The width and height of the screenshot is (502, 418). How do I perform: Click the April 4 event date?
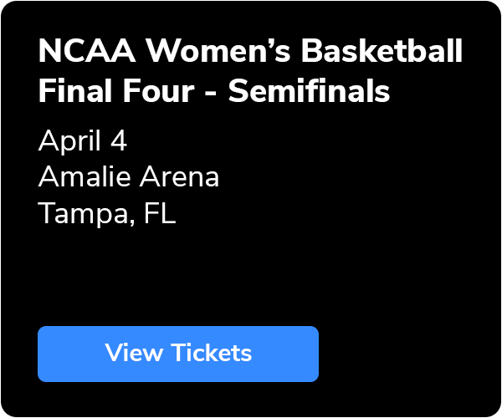click(83, 140)
